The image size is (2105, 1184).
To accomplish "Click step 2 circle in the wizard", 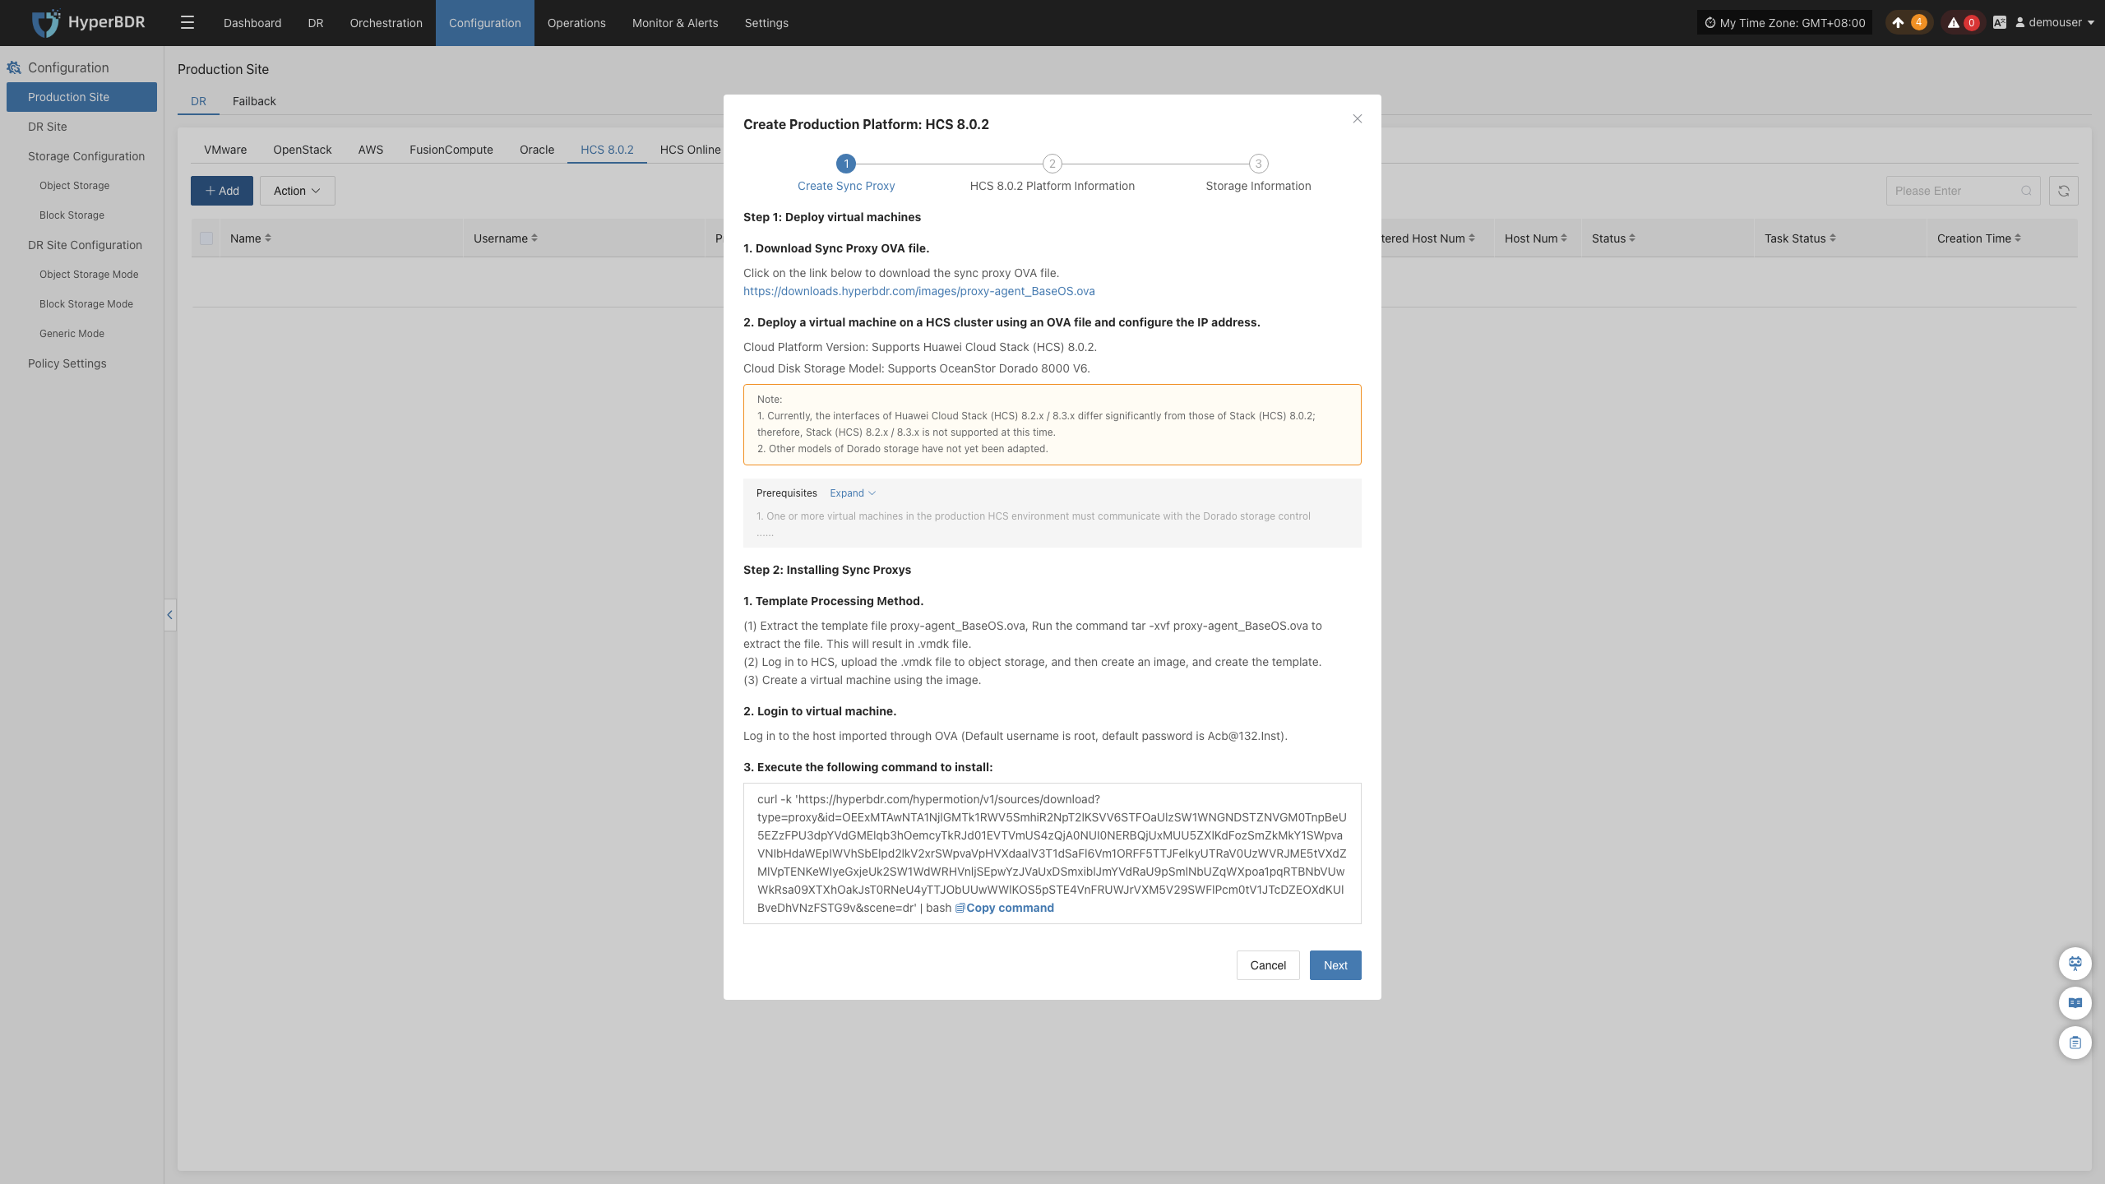I will coord(1052,164).
